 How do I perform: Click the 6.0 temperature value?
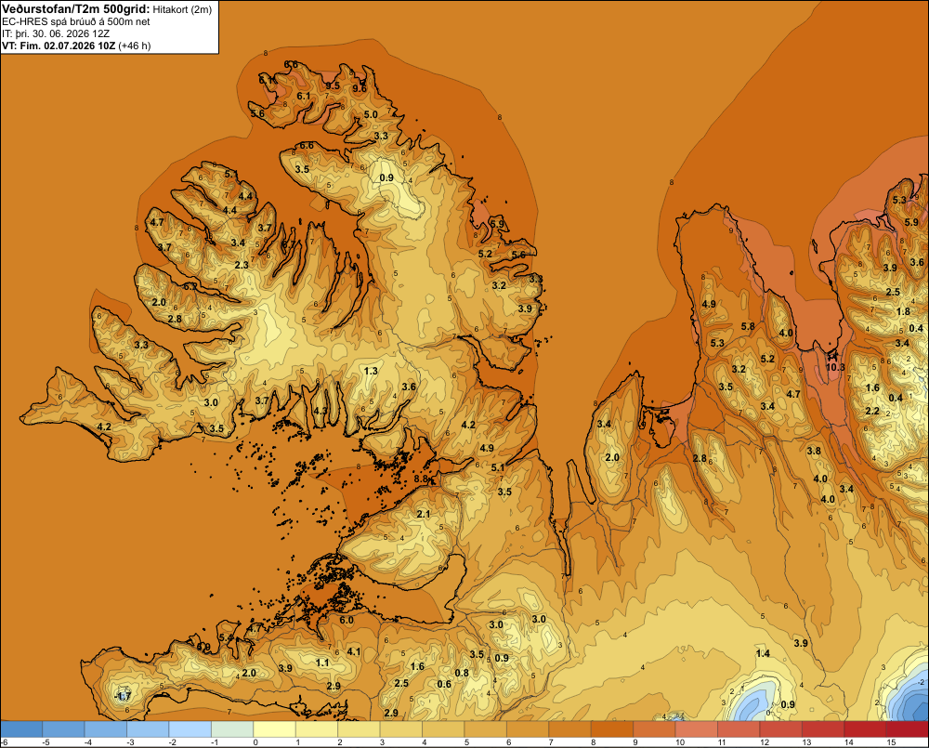(x=347, y=620)
